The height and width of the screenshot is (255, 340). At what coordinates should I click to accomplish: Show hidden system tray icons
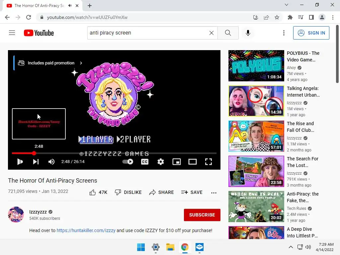point(291,247)
